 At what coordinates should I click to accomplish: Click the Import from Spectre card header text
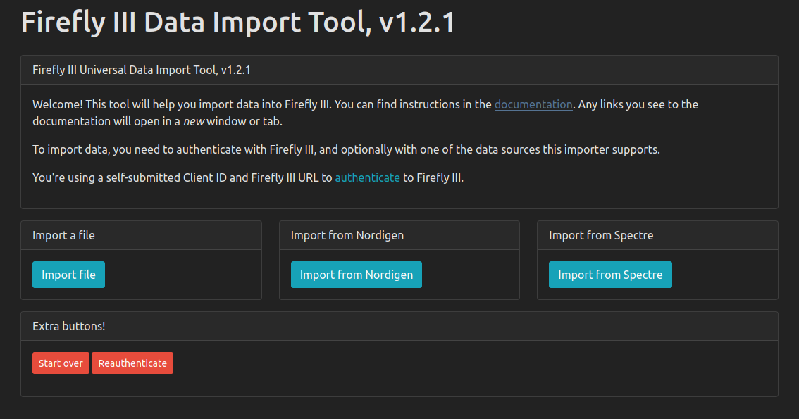[x=601, y=235]
